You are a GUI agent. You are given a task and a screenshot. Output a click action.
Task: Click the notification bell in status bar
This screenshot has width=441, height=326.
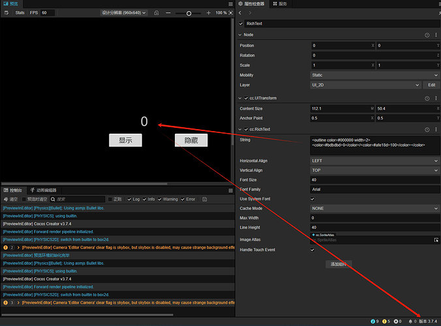click(x=410, y=321)
